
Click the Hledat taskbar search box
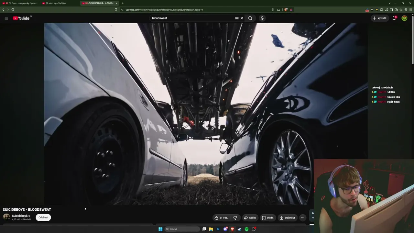tap(182, 229)
